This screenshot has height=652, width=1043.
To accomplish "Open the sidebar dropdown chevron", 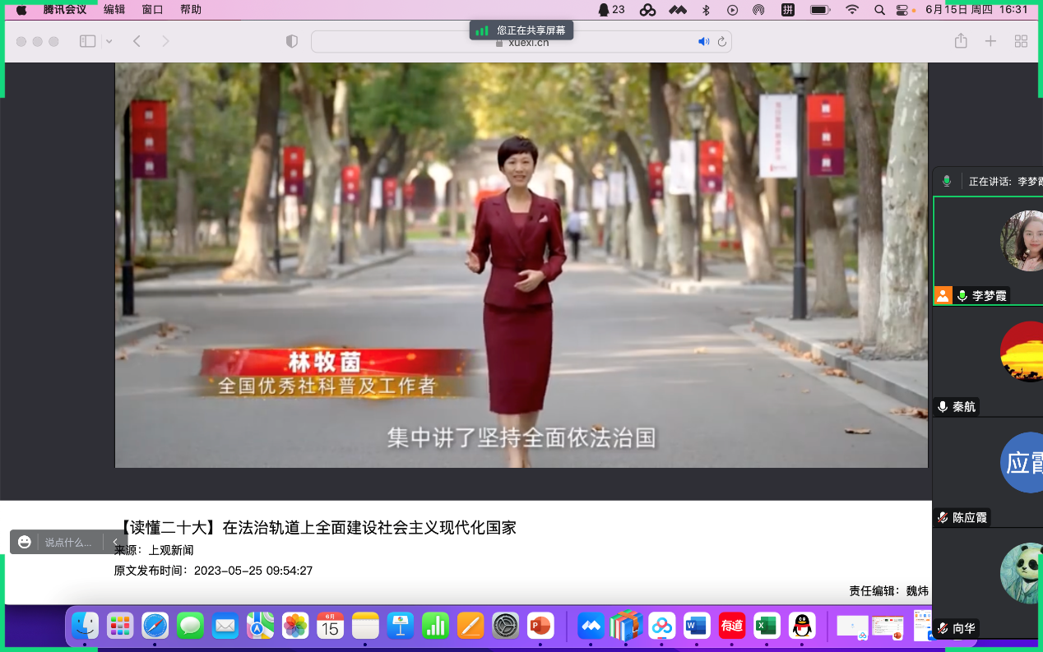I will click(109, 41).
